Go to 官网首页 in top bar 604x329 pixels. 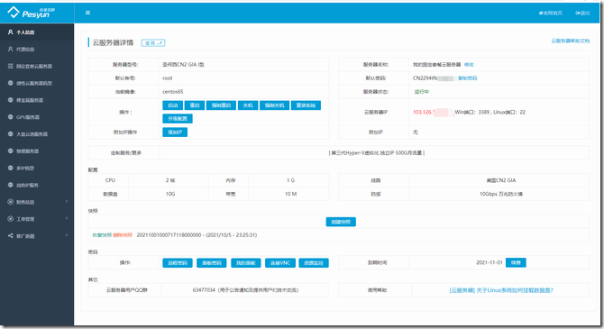[550, 13]
